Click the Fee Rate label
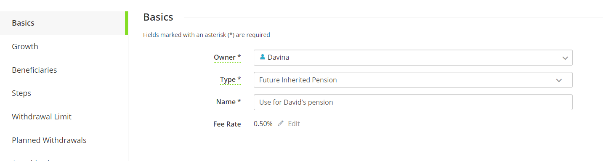This screenshot has height=161, width=603. pyautogui.click(x=227, y=124)
